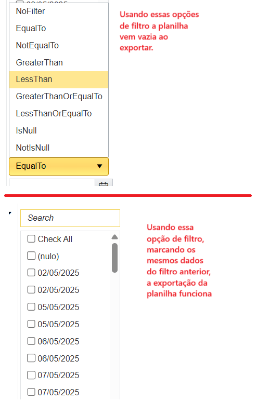The width and height of the screenshot is (257, 401).
Task: Check the first 06/05/2025 checkbox
Action: [x=31, y=341]
